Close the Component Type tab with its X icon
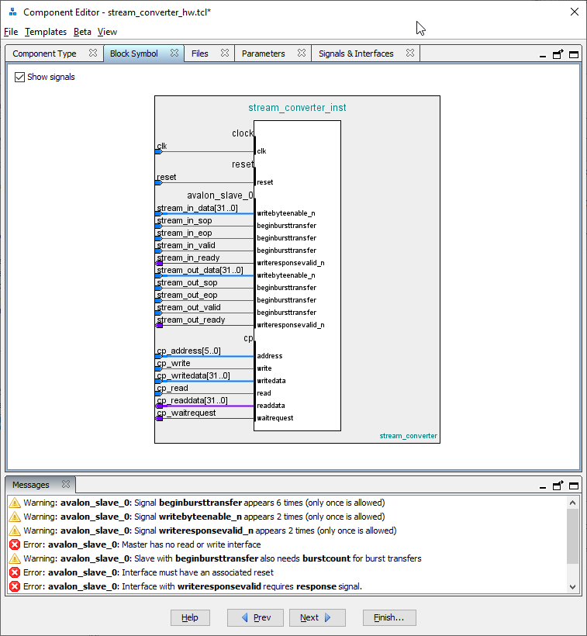 (x=93, y=54)
